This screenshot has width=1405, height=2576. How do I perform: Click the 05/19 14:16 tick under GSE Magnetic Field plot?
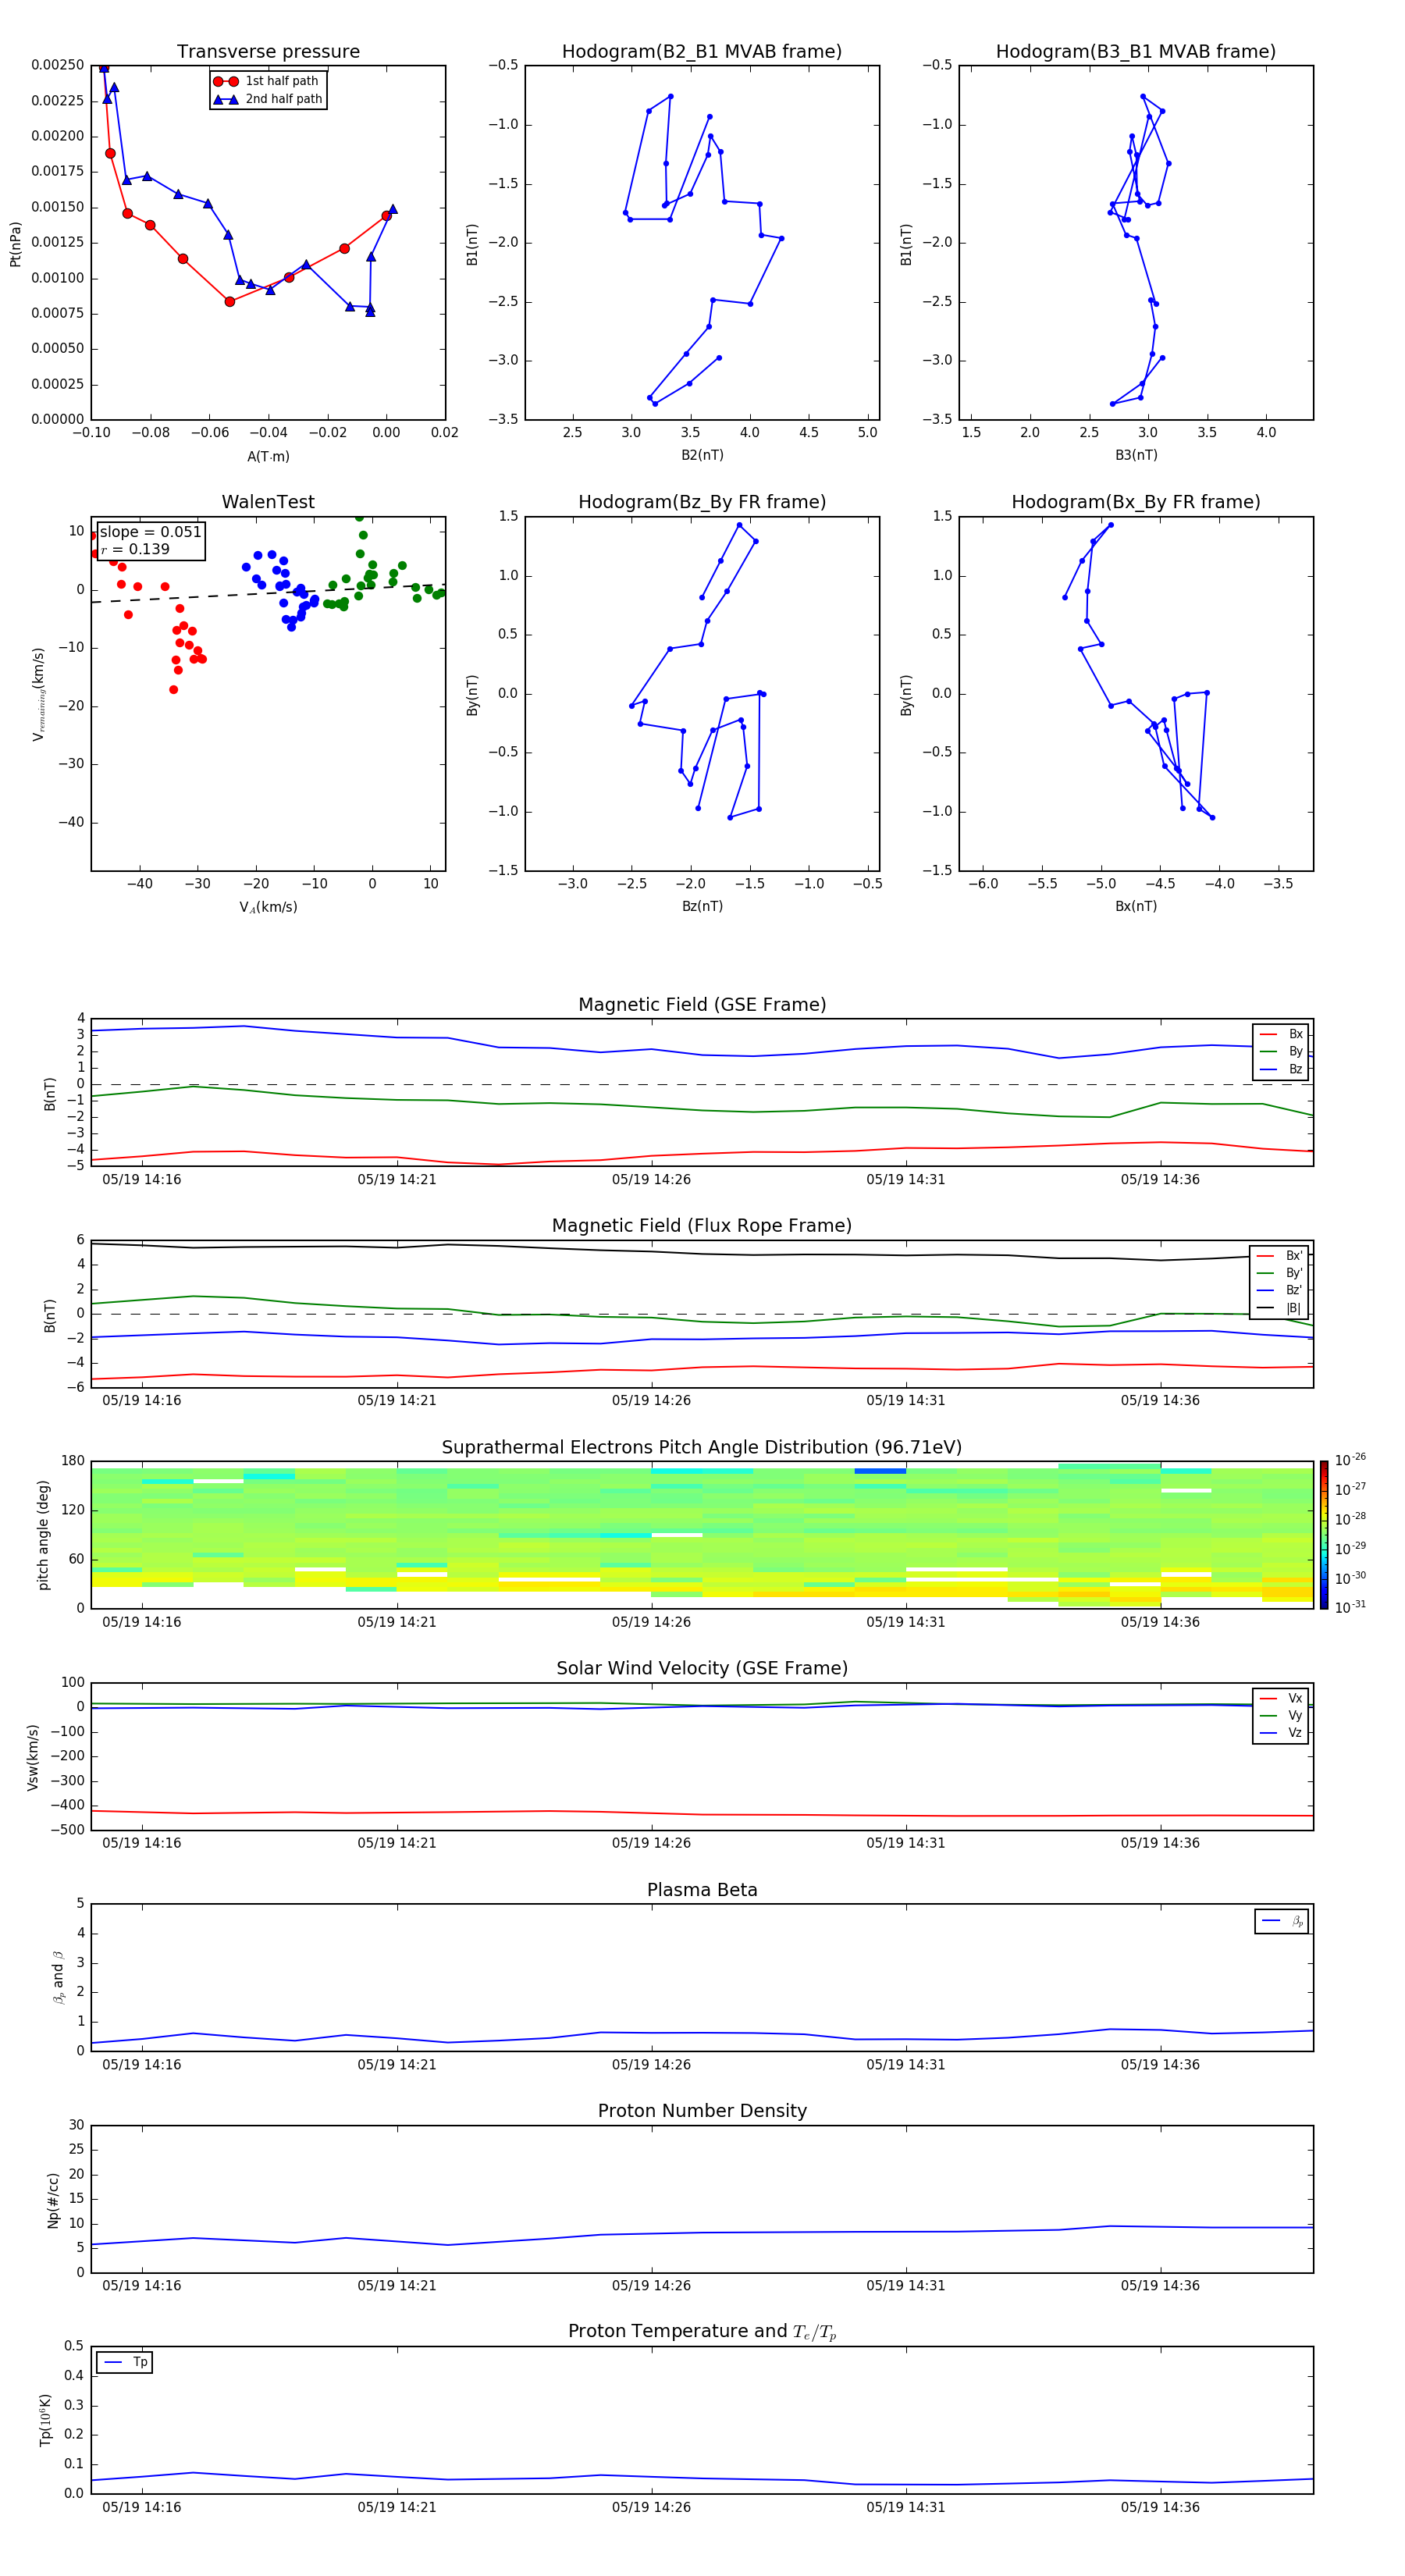(x=142, y=1180)
